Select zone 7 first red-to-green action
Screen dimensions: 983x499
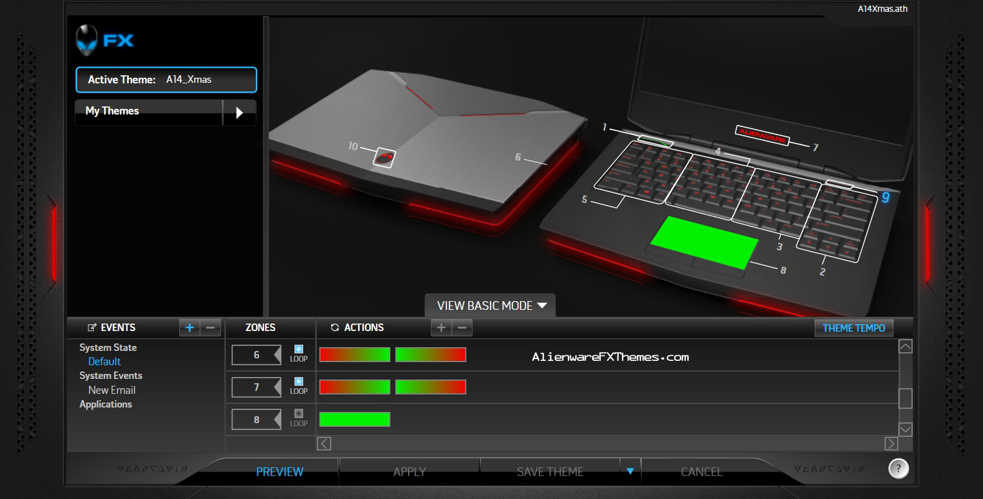[355, 387]
